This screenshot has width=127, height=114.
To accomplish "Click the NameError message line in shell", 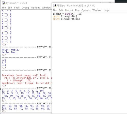I will point(27,83).
